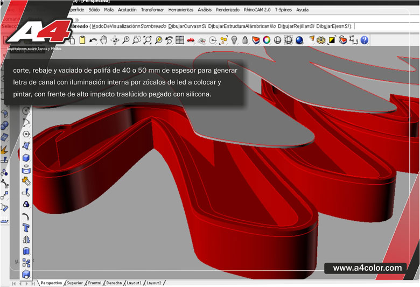Screen dimensions: 420x287
Task: Open the color wheel icon
Action: [x=266, y=40]
